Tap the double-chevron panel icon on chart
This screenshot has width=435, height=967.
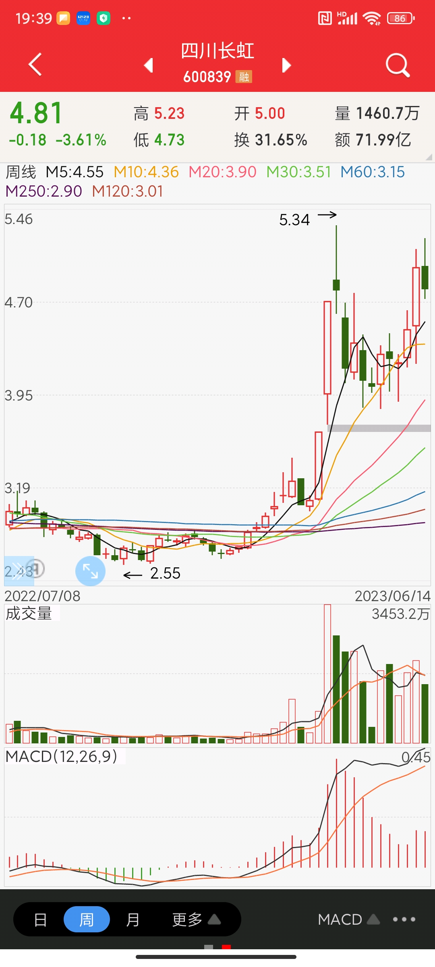(19, 571)
